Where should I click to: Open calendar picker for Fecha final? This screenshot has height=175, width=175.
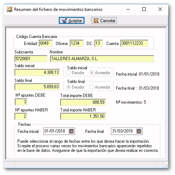(139, 131)
